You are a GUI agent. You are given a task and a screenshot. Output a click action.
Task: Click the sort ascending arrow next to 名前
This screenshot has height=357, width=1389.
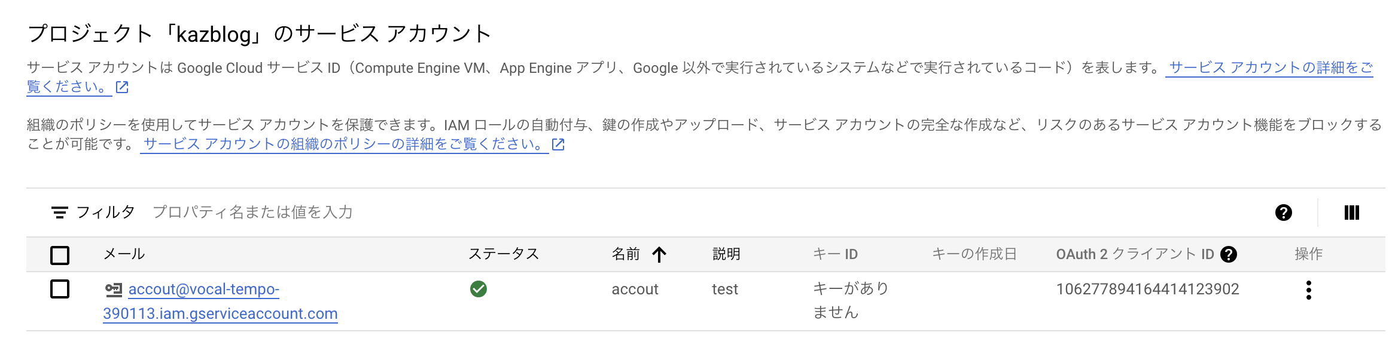point(659,255)
